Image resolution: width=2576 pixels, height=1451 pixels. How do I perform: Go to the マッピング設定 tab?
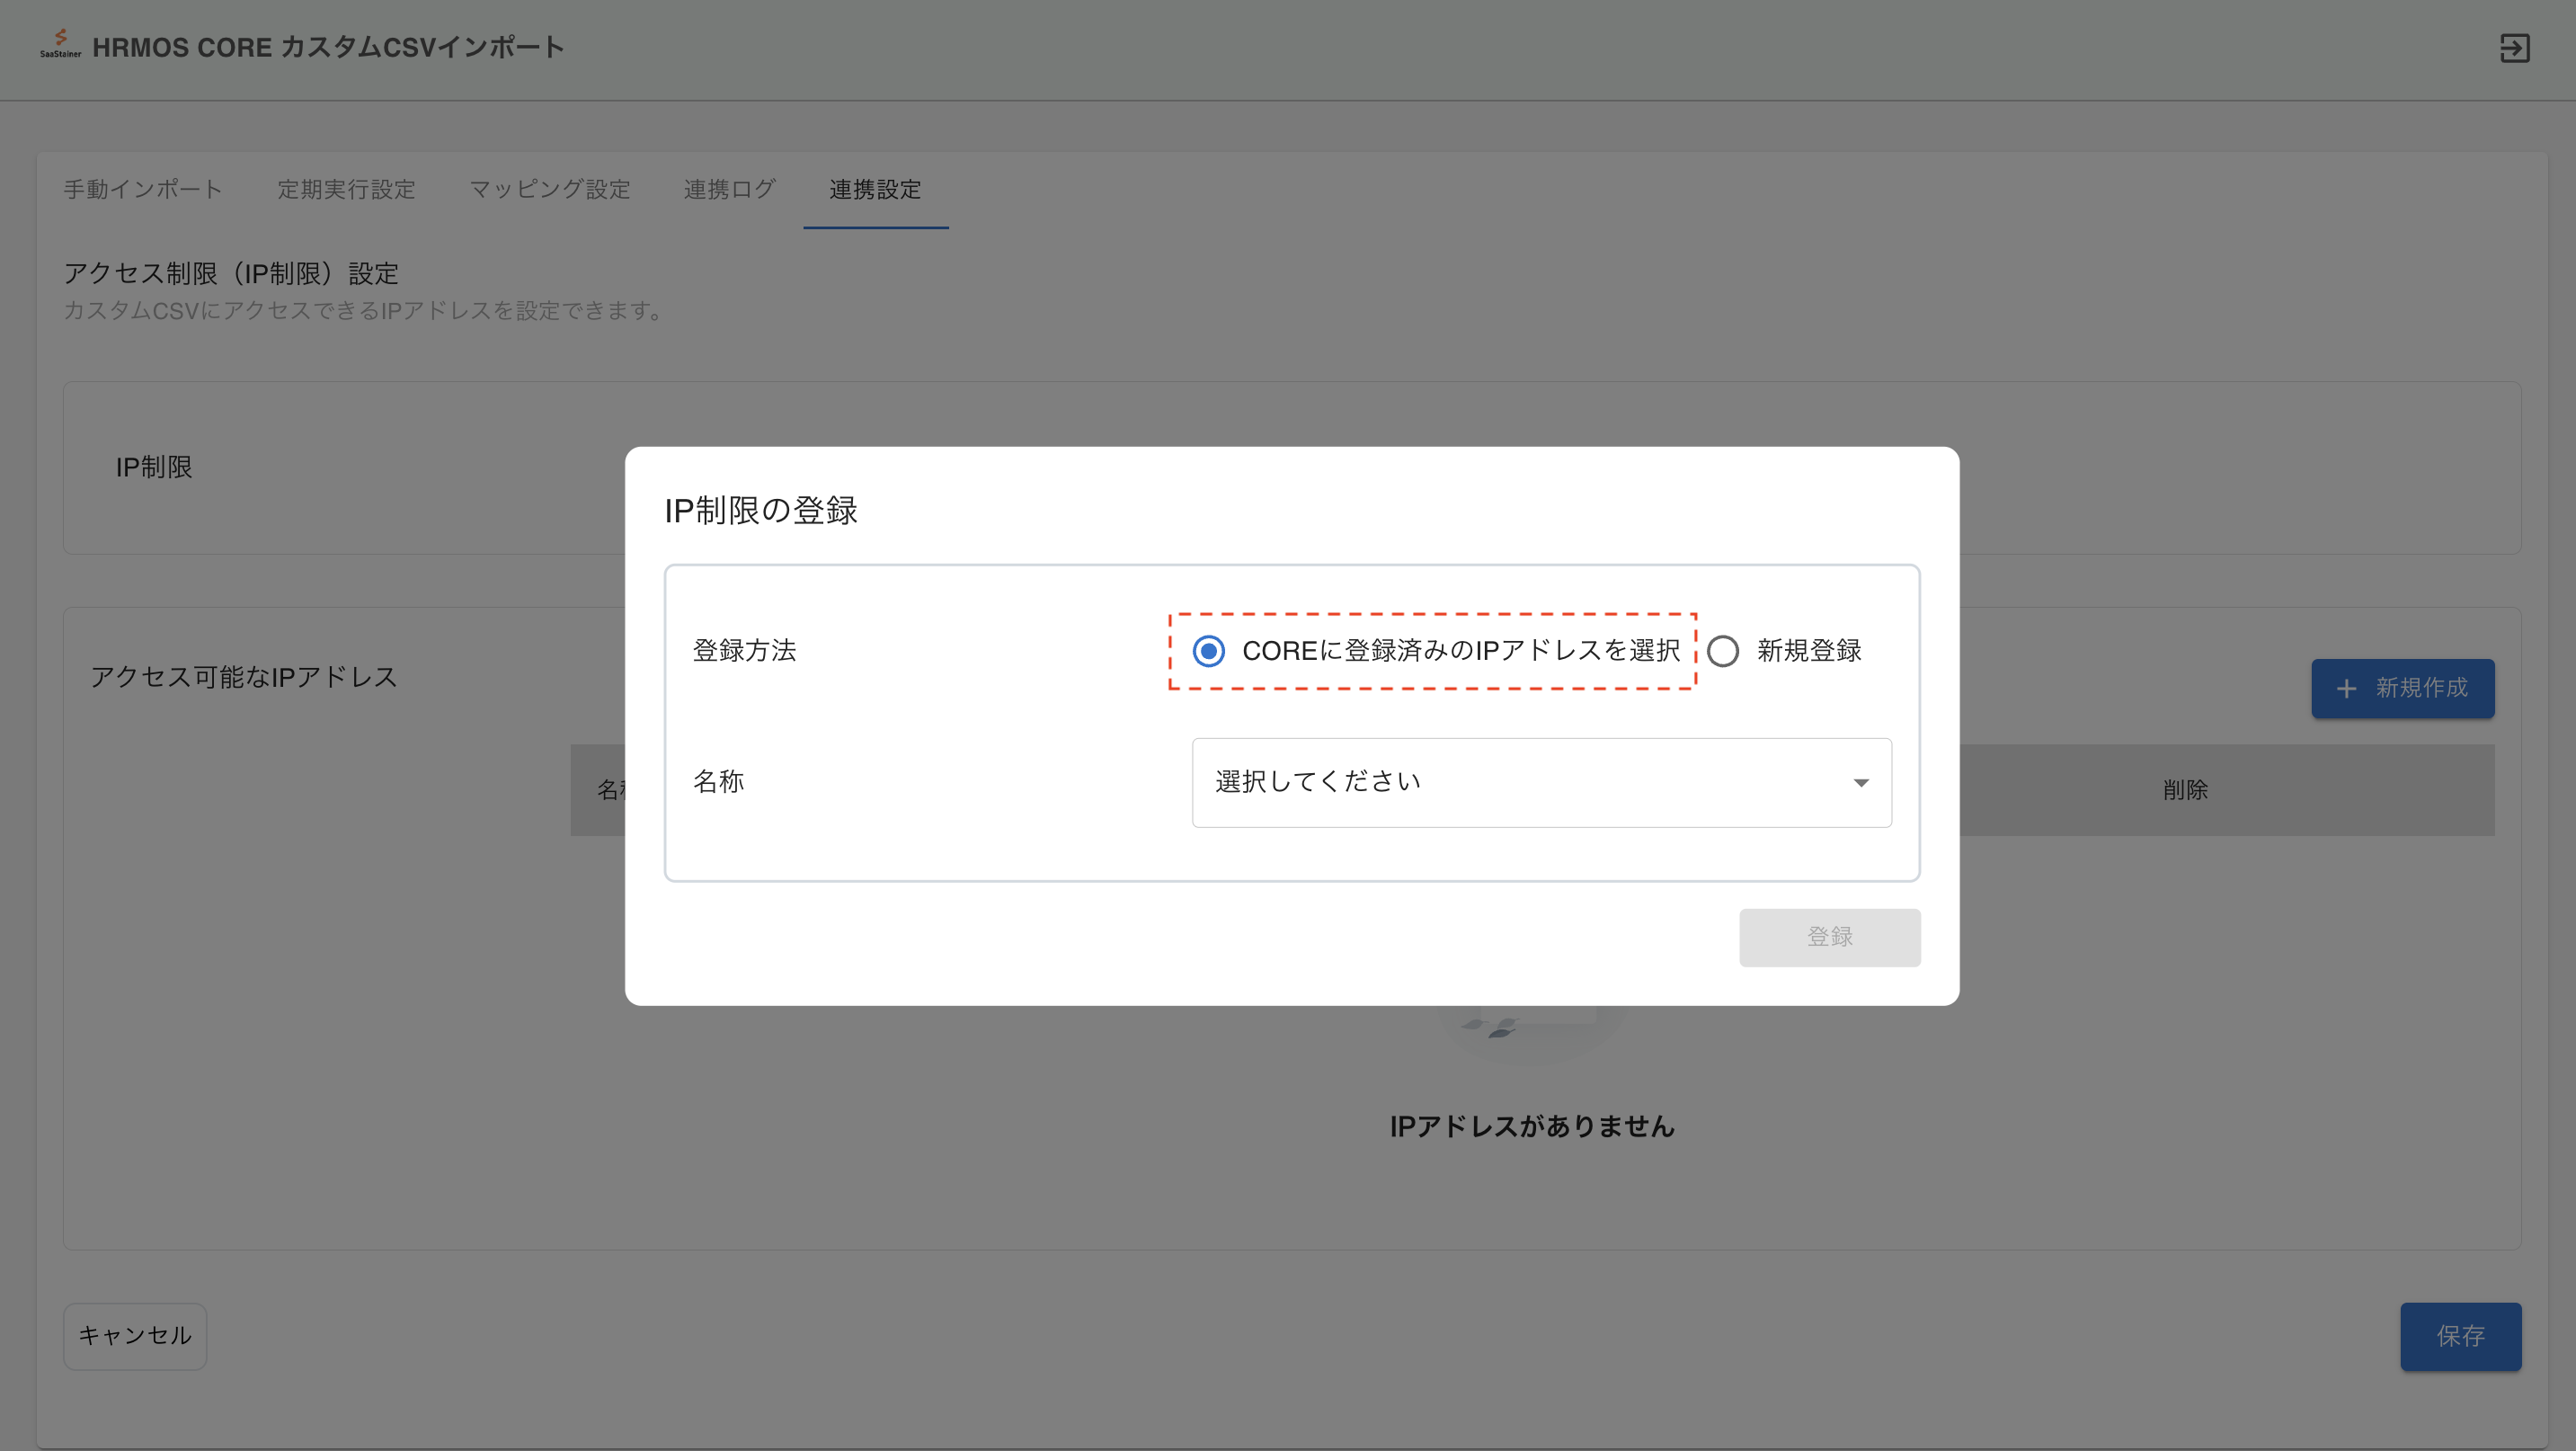549,189
